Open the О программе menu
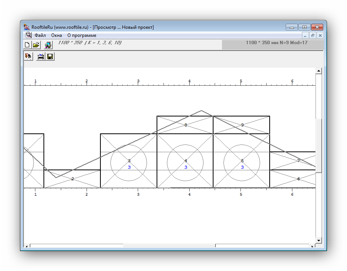This screenshot has height=271, width=347. coord(82,35)
